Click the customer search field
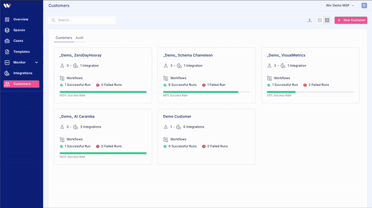 pos(82,20)
